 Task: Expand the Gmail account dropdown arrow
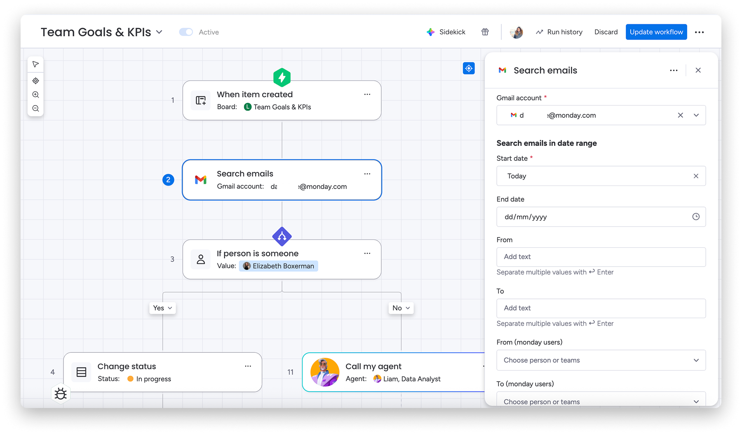(x=696, y=115)
